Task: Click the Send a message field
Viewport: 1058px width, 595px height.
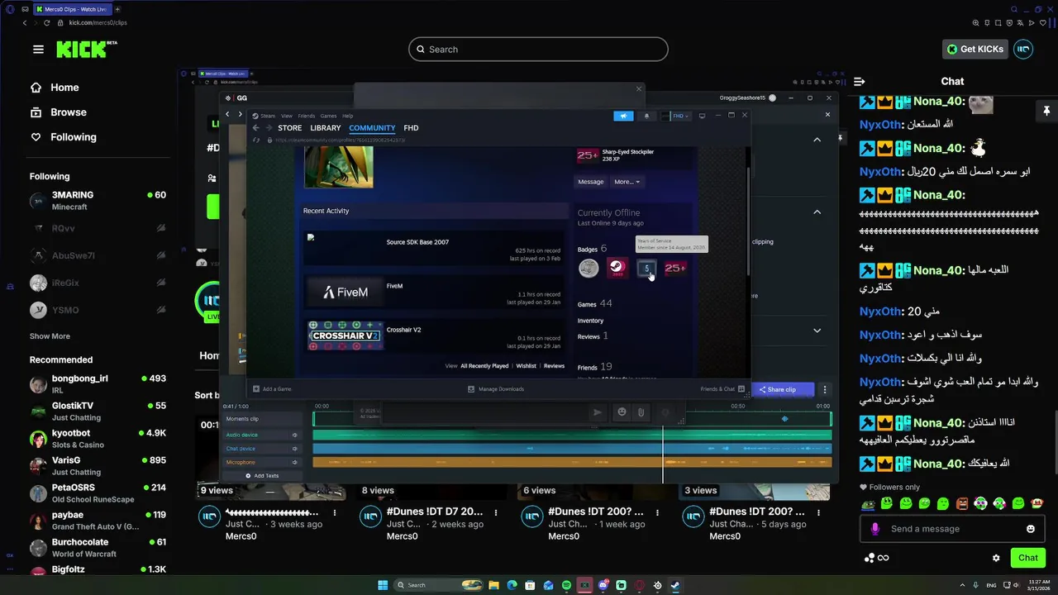Action: pos(951,529)
